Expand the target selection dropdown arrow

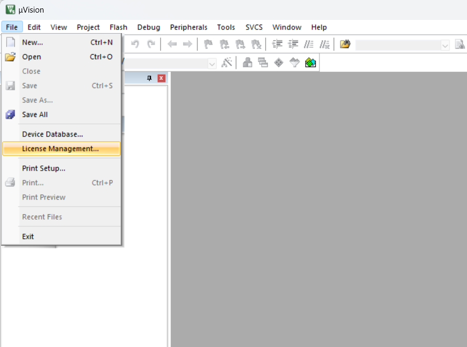(212, 64)
